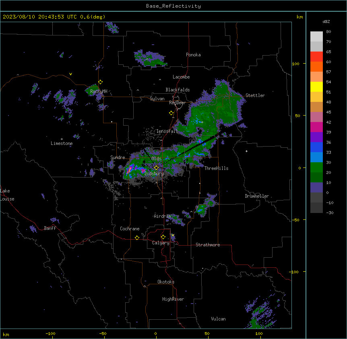
Task: Click the Didsbury city label
Action: (x=154, y=174)
